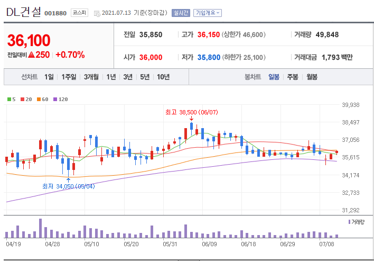Click the 실시간 real-time button
The height and width of the screenshot is (261, 374).
(x=181, y=13)
